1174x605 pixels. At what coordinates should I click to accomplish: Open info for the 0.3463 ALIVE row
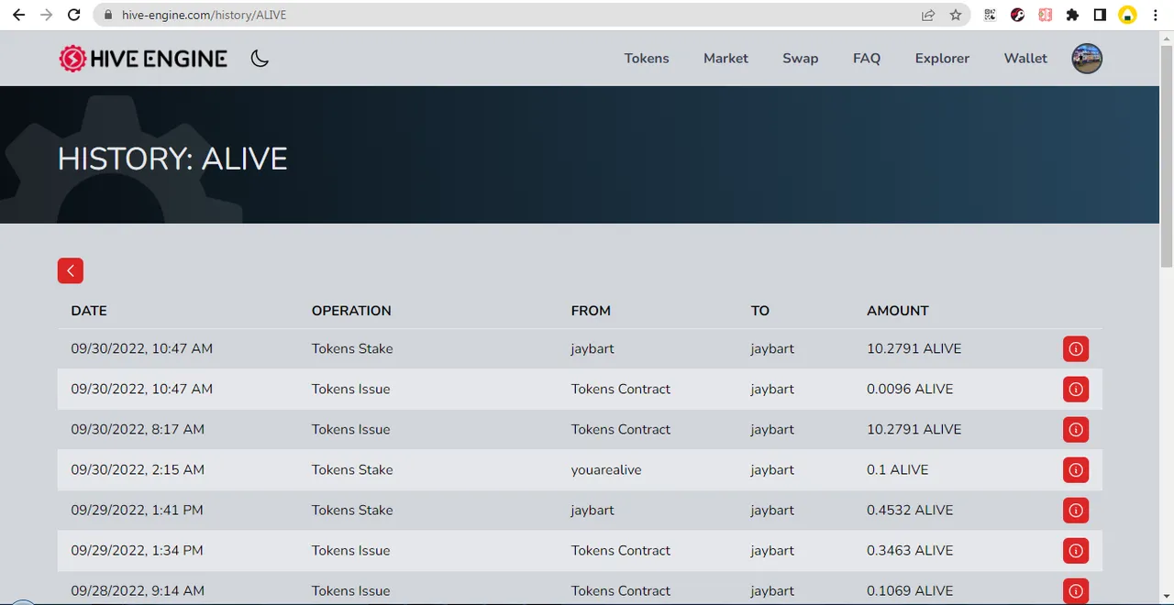click(1076, 551)
